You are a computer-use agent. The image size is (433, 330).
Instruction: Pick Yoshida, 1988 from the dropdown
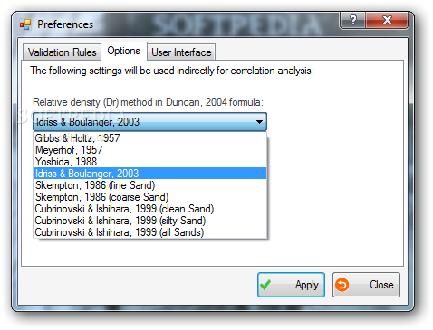click(149, 162)
